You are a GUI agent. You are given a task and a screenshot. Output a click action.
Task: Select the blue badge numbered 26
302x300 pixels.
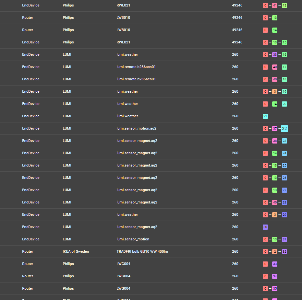click(284, 178)
